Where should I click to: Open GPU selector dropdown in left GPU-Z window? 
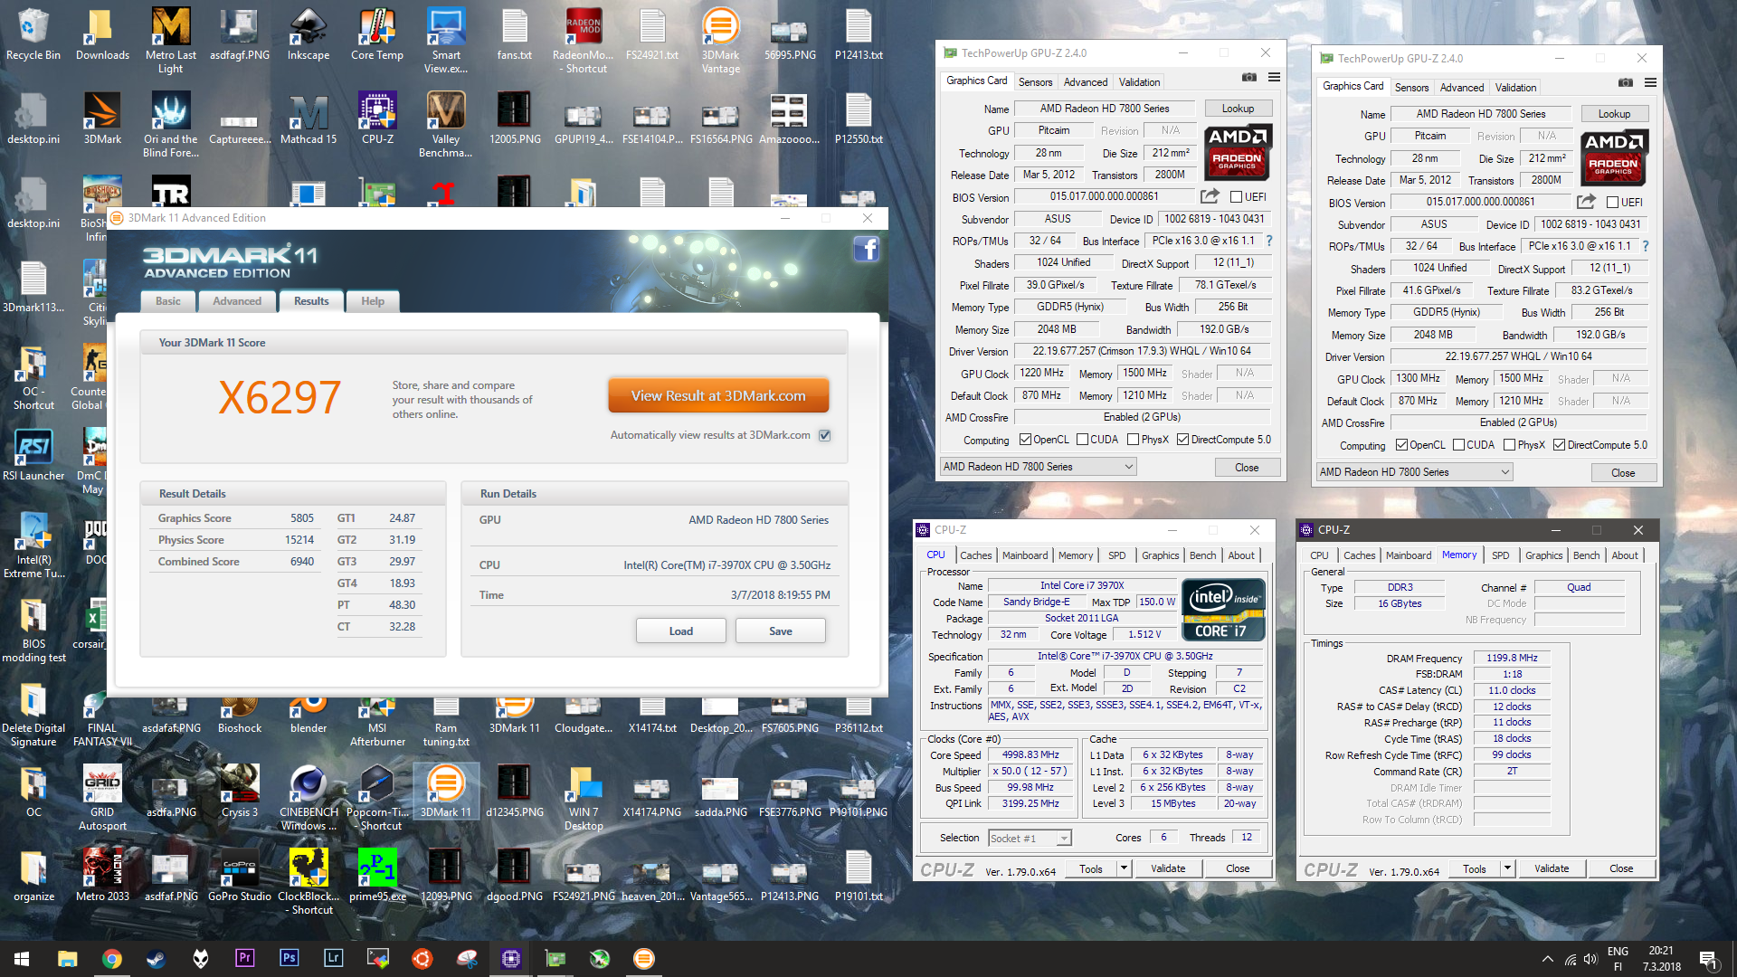[x=1039, y=467]
